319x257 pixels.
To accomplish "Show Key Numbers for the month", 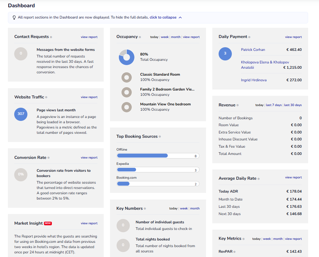I will (195, 208).
